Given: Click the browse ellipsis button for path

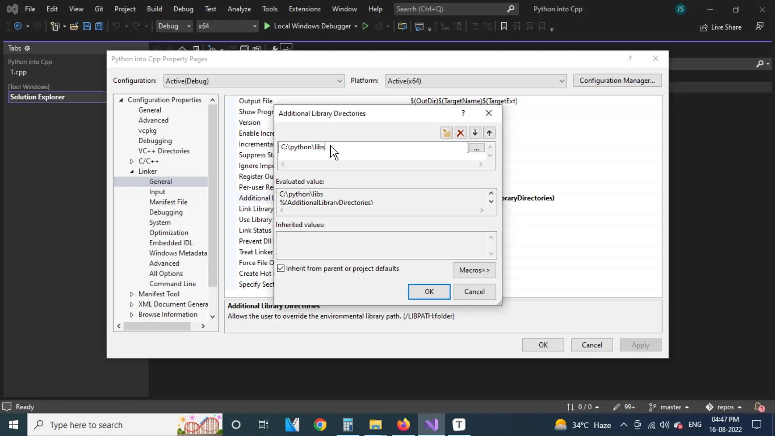Looking at the screenshot, I should (x=477, y=148).
